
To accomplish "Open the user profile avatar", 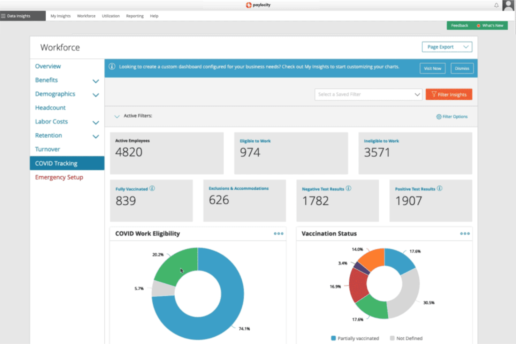I will (x=508, y=6).
